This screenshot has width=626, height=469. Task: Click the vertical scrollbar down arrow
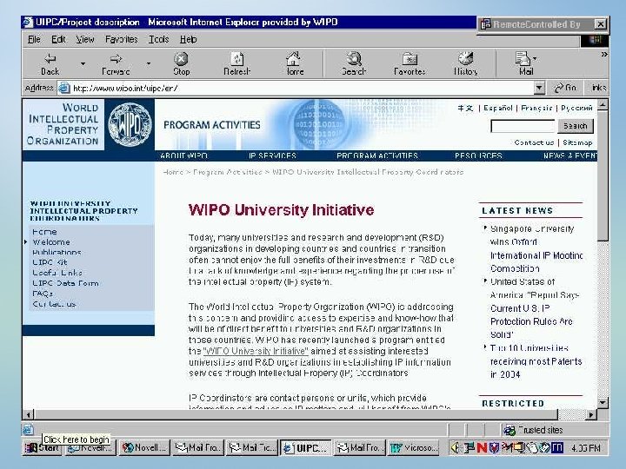tap(603, 402)
